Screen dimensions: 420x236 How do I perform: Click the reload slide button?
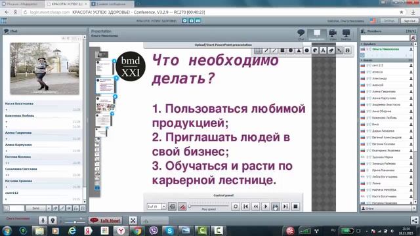point(236,206)
